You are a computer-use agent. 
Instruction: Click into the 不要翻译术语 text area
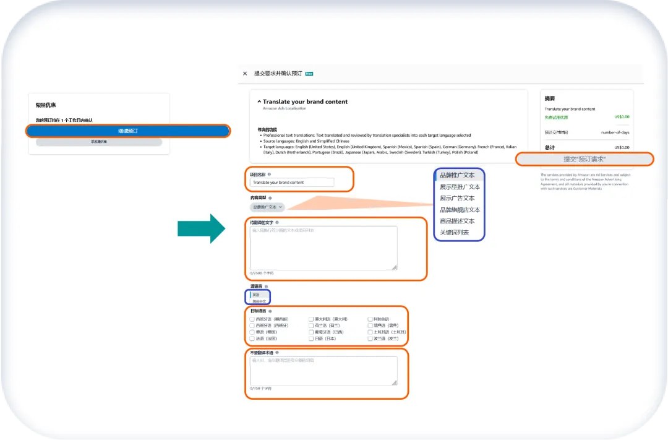point(323,371)
